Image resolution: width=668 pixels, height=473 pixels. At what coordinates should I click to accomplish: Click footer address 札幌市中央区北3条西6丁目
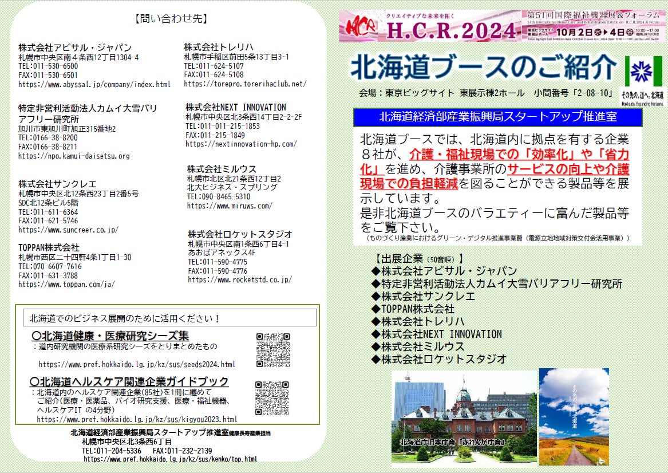click(127, 442)
